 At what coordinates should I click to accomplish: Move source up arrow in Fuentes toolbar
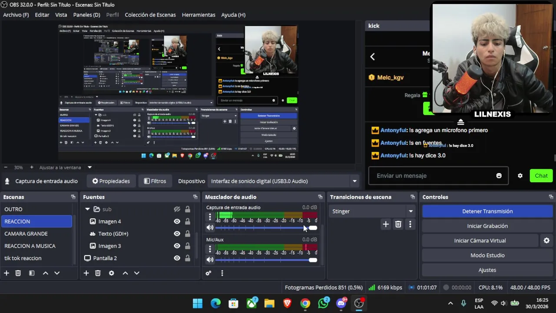pos(125,273)
